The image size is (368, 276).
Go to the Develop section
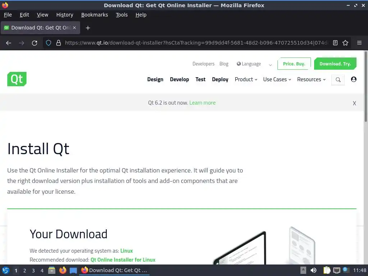pyautogui.click(x=179, y=79)
